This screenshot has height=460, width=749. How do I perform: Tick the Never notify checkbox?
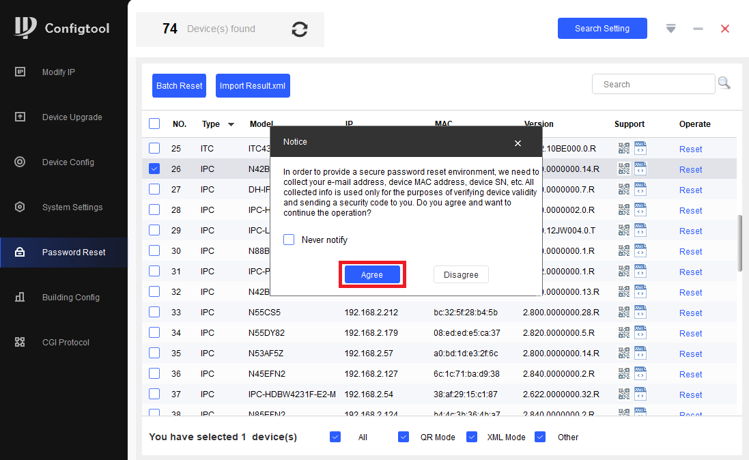[x=289, y=240]
